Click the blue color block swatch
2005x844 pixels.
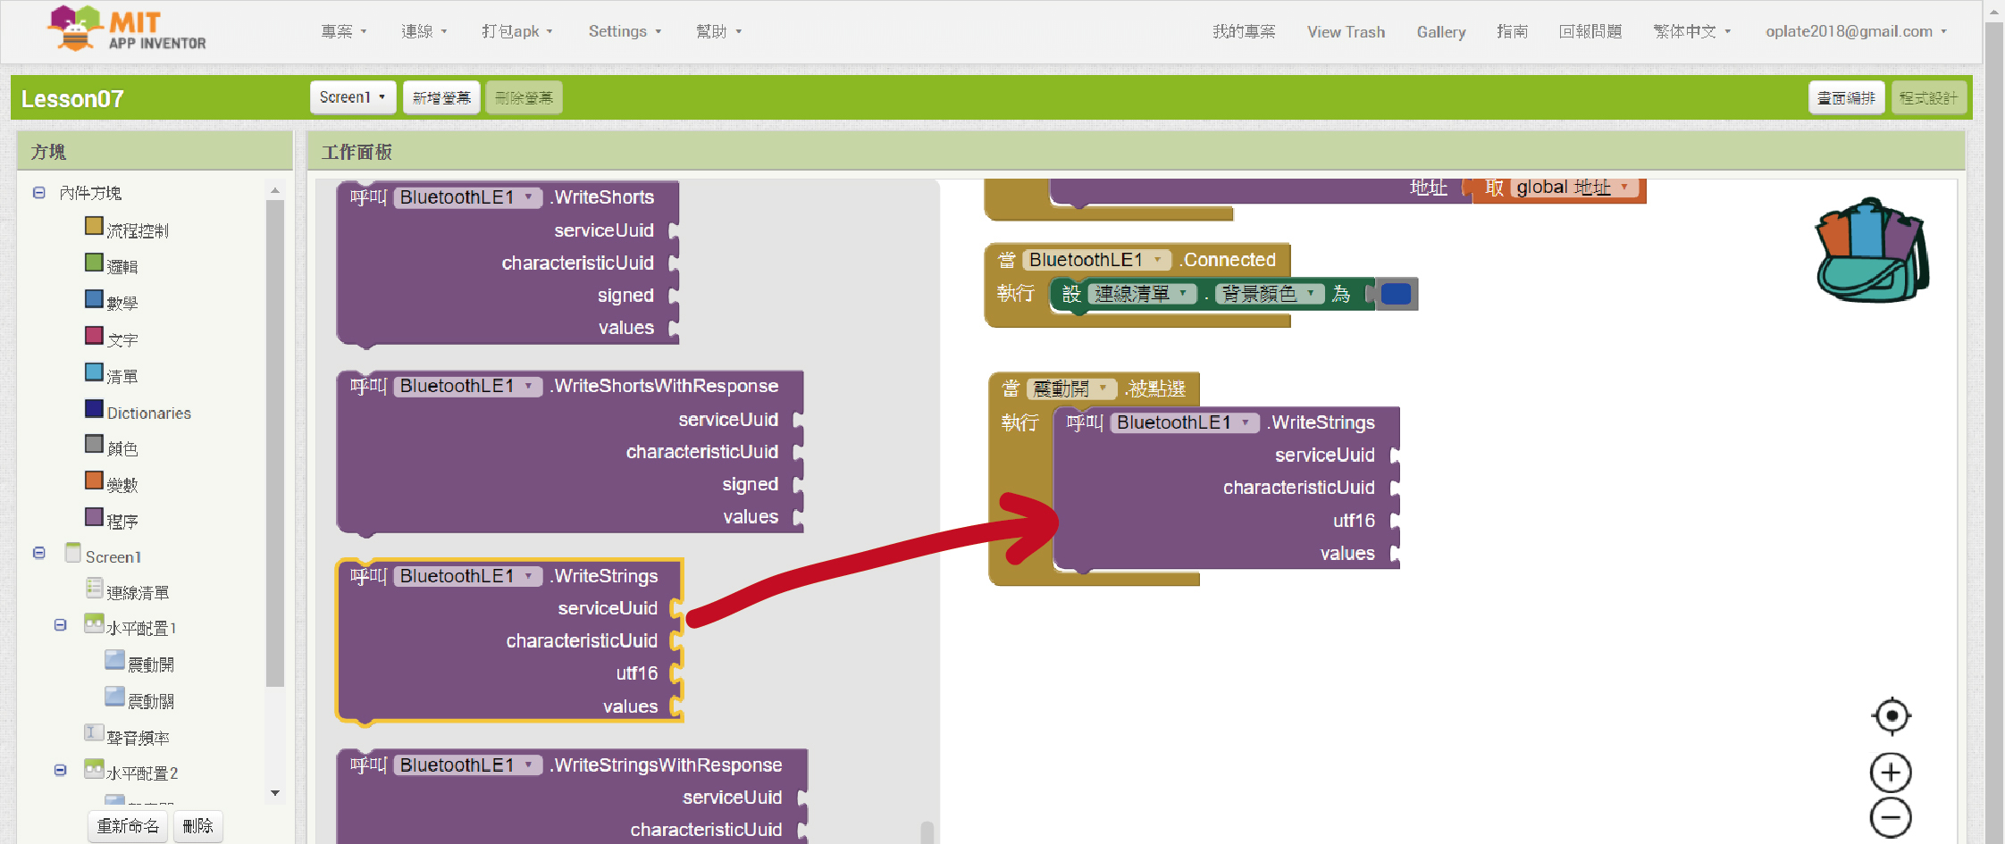click(1396, 294)
